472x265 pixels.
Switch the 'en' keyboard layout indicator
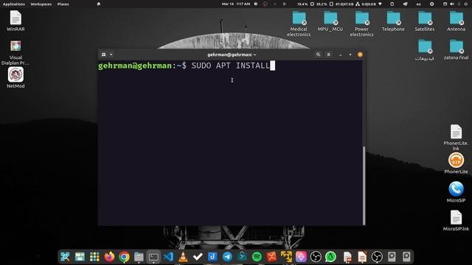coord(418,4)
